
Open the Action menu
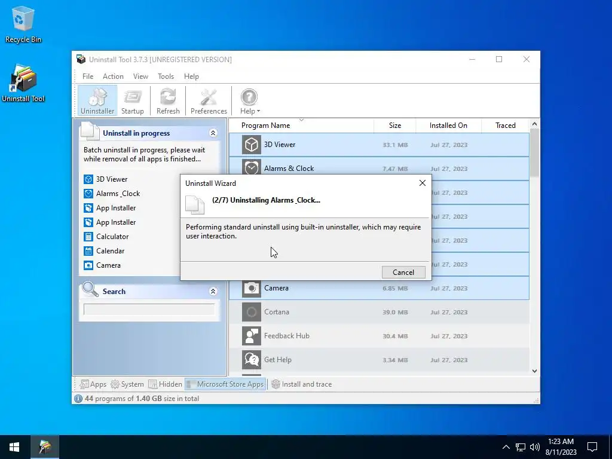(x=113, y=76)
